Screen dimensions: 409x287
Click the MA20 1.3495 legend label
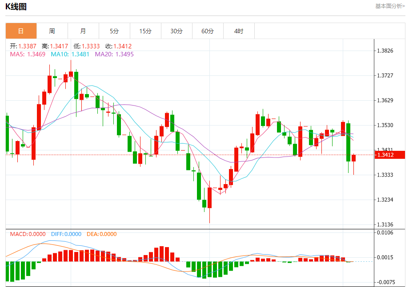114,54
